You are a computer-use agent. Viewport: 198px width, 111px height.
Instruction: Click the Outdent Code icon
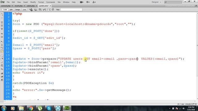tap(2, 77)
